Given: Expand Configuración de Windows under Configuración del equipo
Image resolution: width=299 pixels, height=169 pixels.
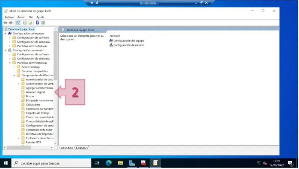Looking at the screenshot, I should click(x=10, y=42).
